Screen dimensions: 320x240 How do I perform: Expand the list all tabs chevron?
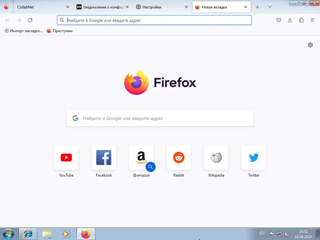[270, 7]
